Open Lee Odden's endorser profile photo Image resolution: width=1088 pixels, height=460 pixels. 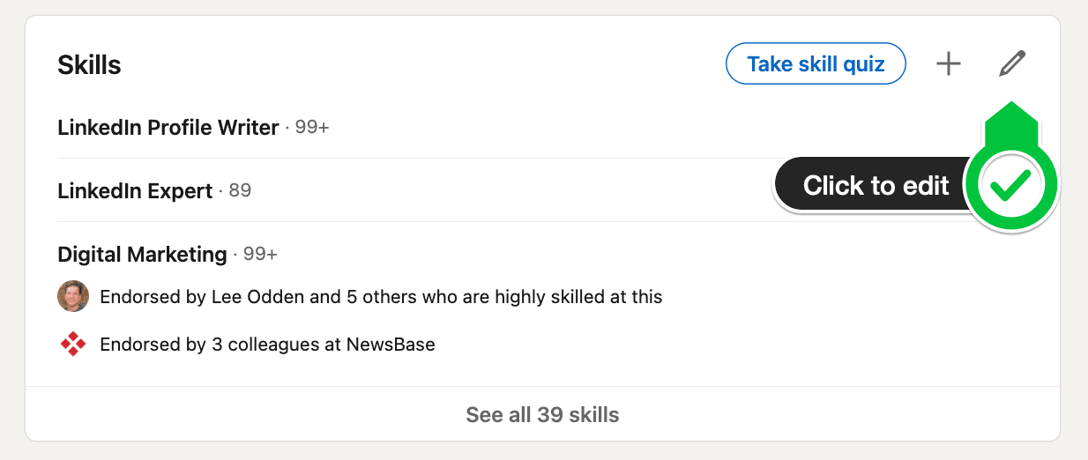tap(73, 296)
